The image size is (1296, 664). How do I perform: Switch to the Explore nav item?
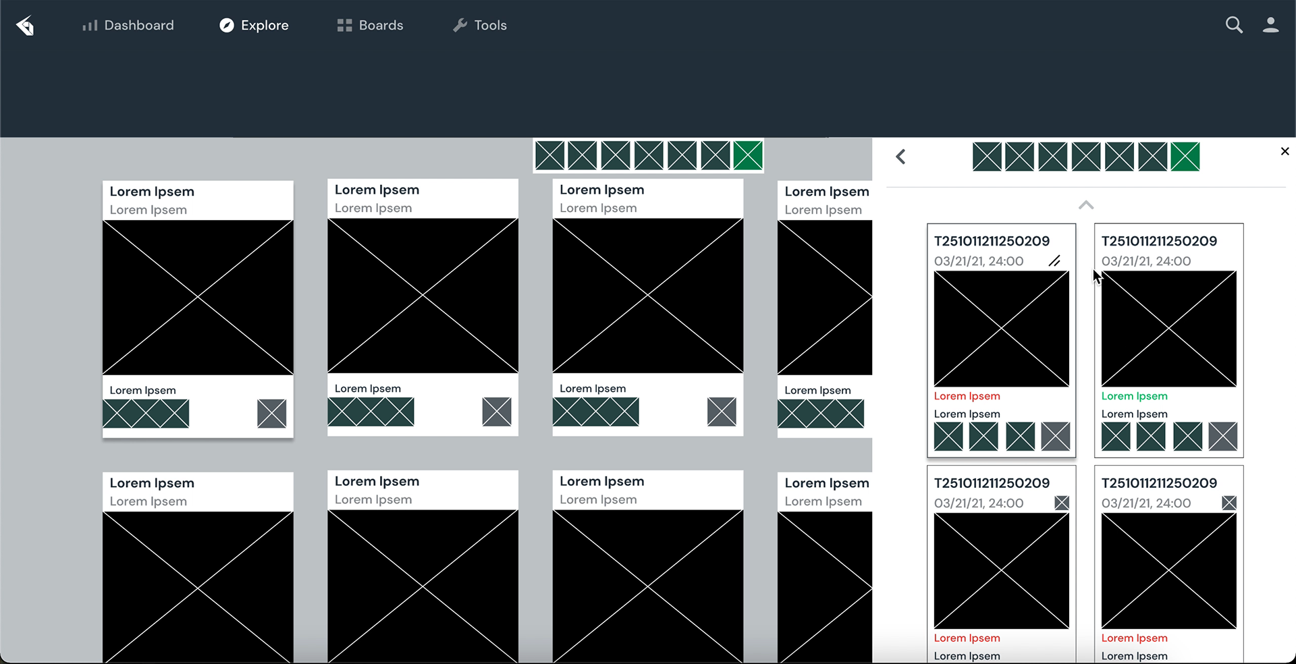coord(254,26)
